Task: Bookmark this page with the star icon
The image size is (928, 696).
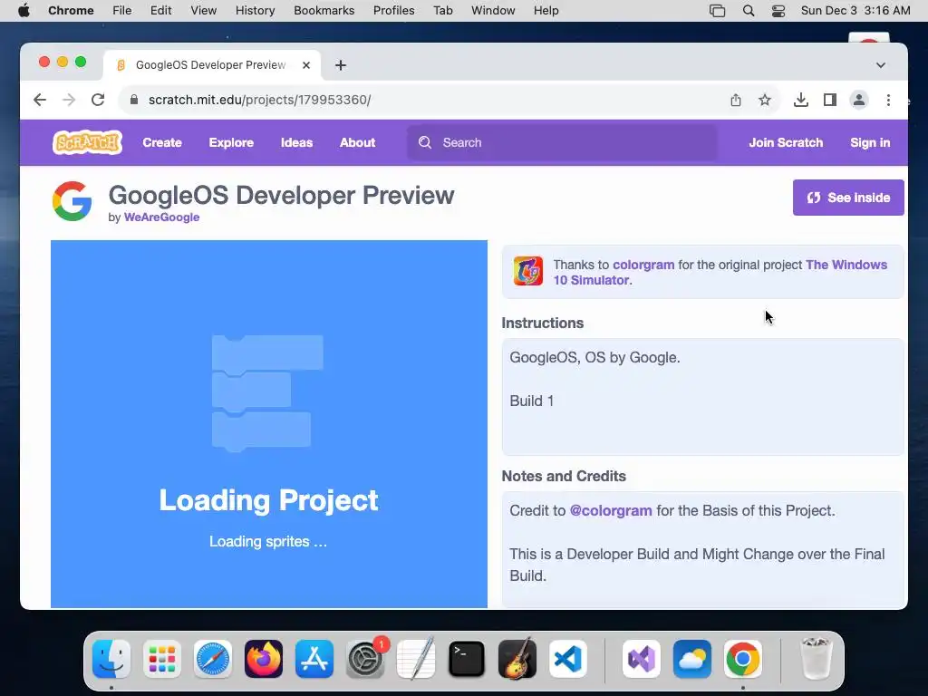Action: coord(765,100)
